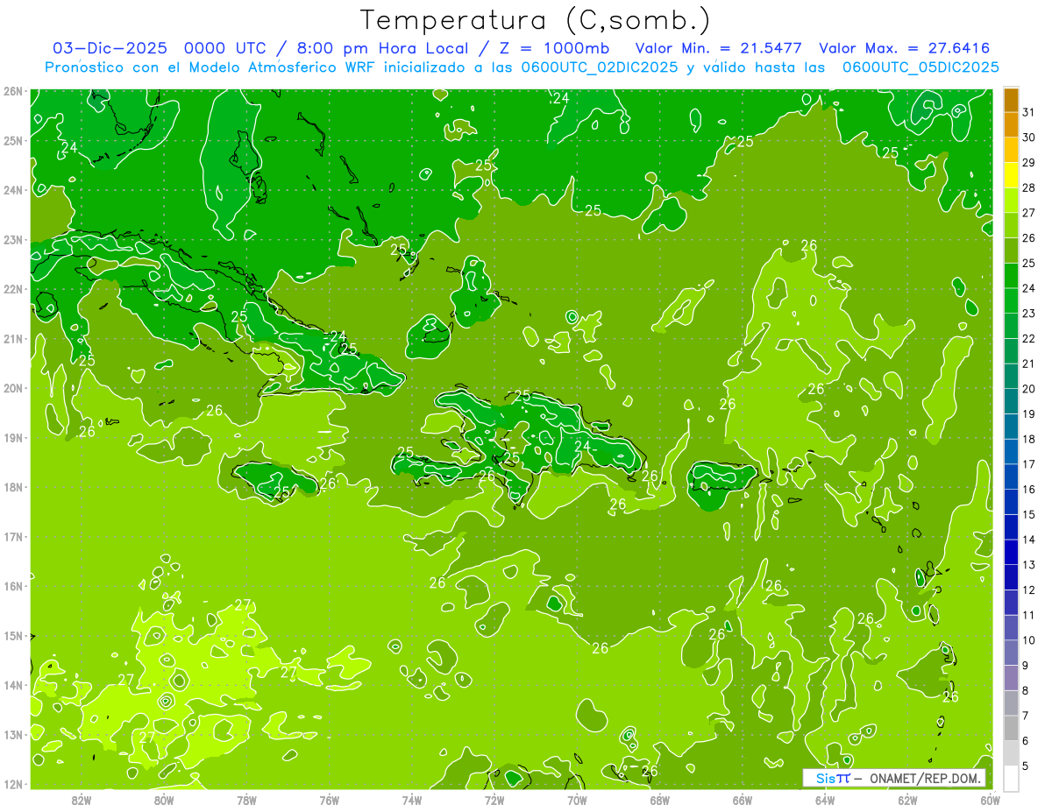Image resolution: width=1052 pixels, height=812 pixels.
Task: Pick the lime swatch between 27 and 28
Action: point(1011,201)
